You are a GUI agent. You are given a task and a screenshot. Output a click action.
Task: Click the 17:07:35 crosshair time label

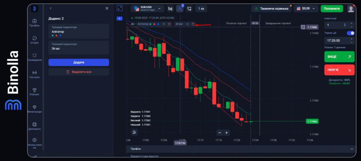180,143
